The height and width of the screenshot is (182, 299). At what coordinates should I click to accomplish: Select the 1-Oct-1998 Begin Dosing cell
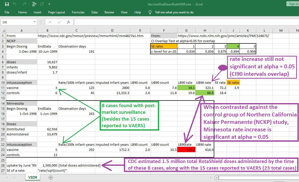[x=22, y=114]
